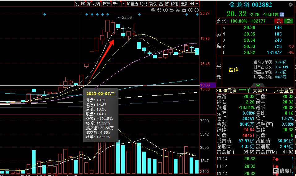
Task: Click the yellow 跌停 label
Action: pyautogui.click(x=234, y=70)
